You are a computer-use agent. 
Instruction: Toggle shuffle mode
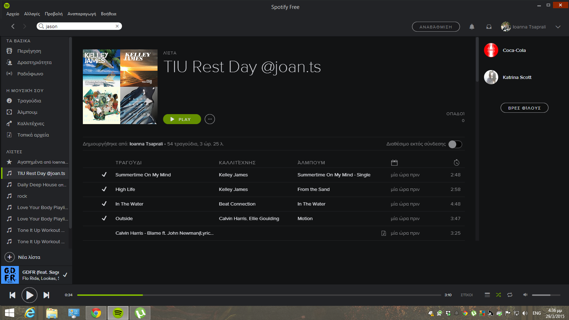(499, 295)
